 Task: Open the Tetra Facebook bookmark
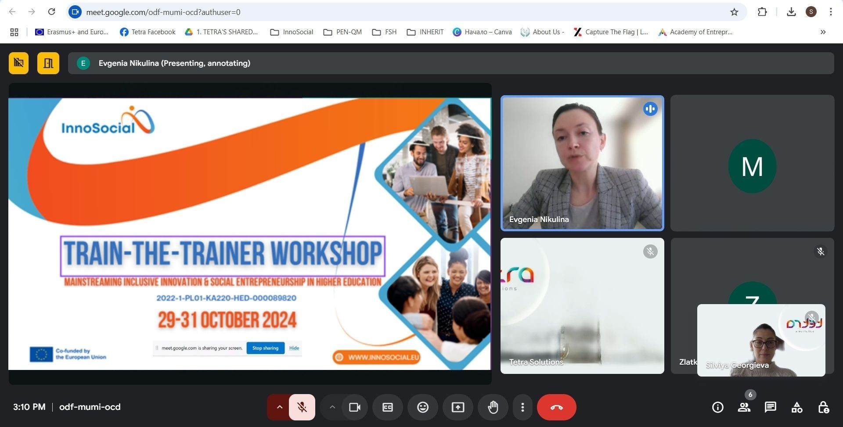pos(148,32)
